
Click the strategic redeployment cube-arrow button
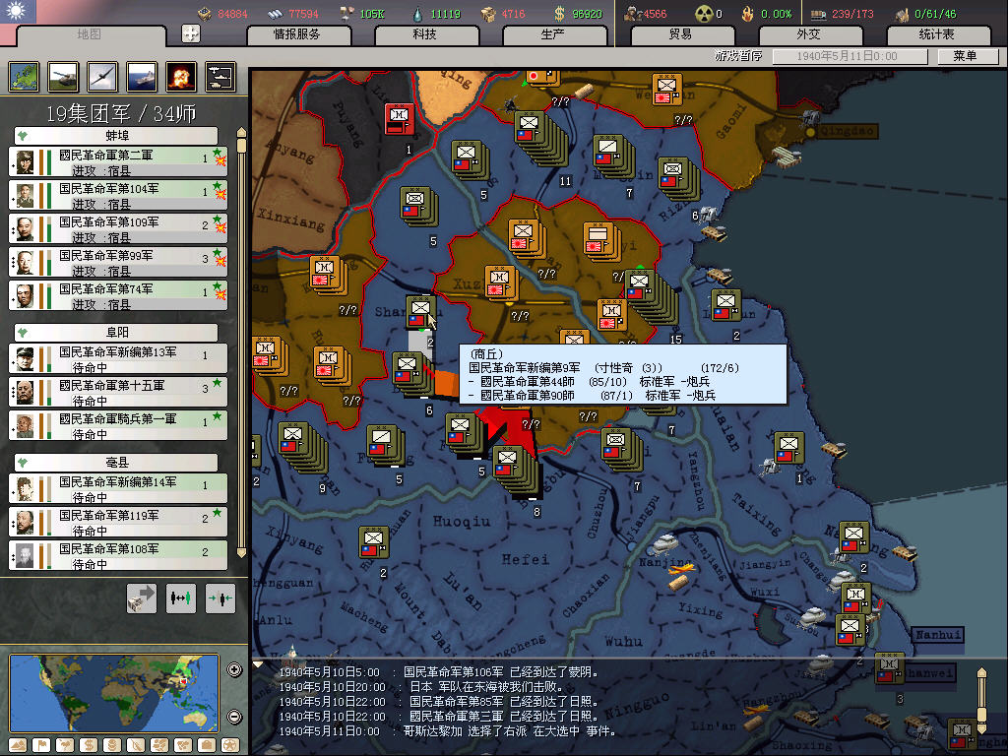pyautogui.click(x=142, y=598)
